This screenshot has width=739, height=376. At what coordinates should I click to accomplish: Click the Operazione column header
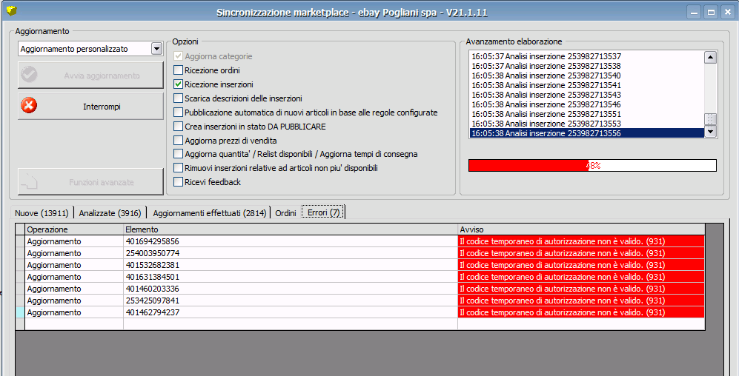(74, 229)
